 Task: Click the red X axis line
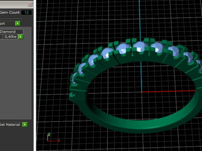(169, 91)
